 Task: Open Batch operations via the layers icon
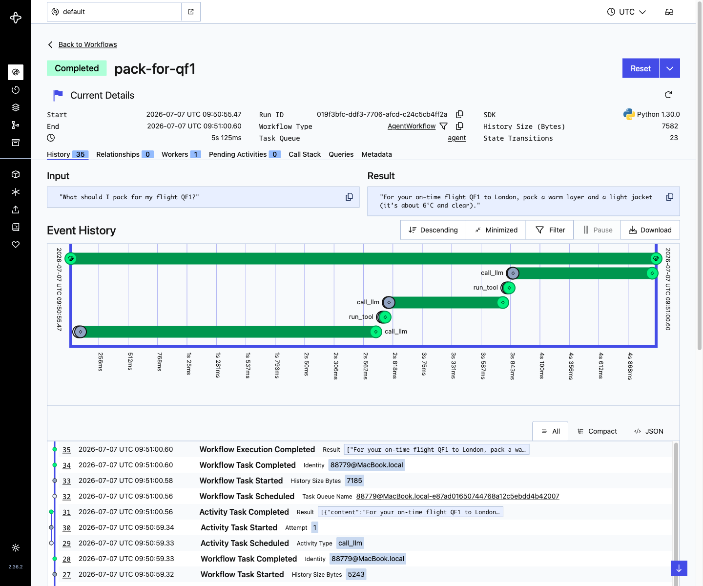tap(16, 107)
